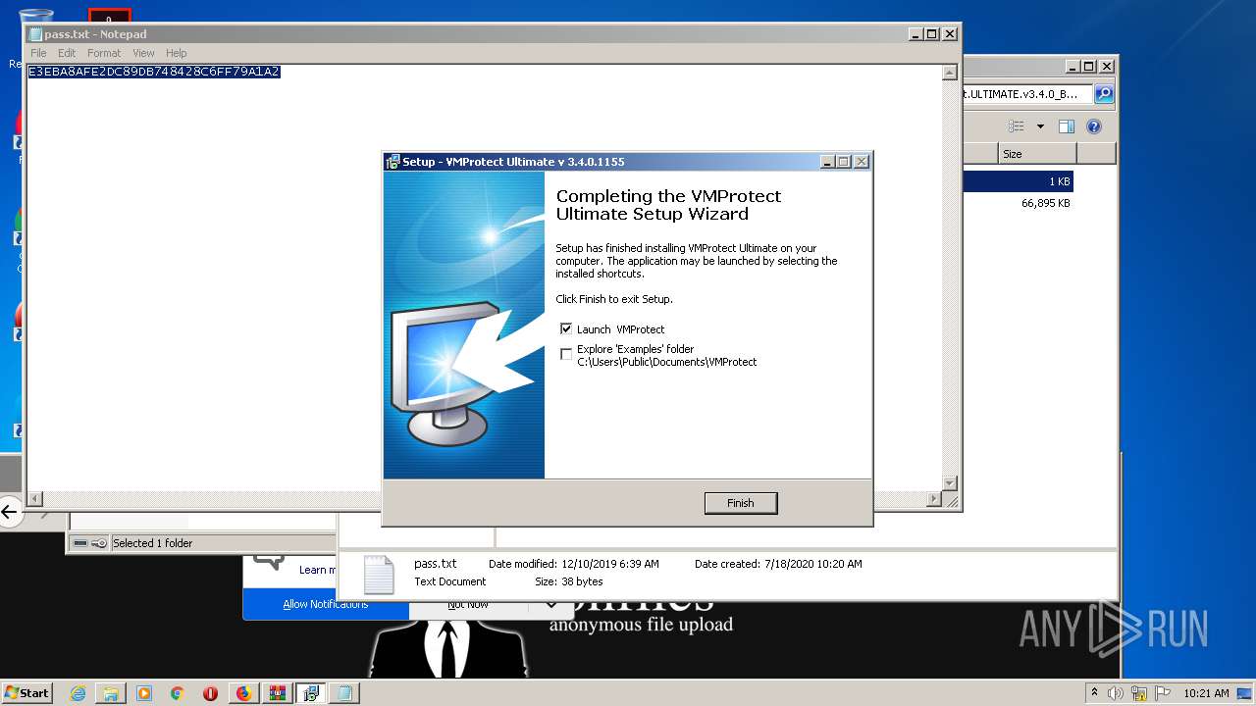This screenshot has height=706, width=1256.
Task: Open Windows Explorer from the taskbar
Action: tap(111, 693)
